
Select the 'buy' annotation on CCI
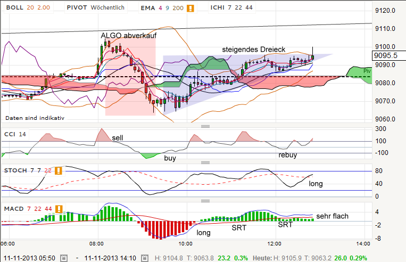coord(170,158)
